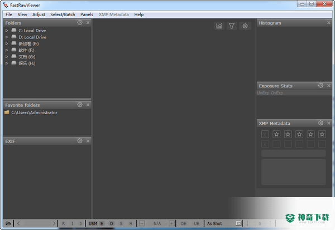Set three star rating

(299, 134)
